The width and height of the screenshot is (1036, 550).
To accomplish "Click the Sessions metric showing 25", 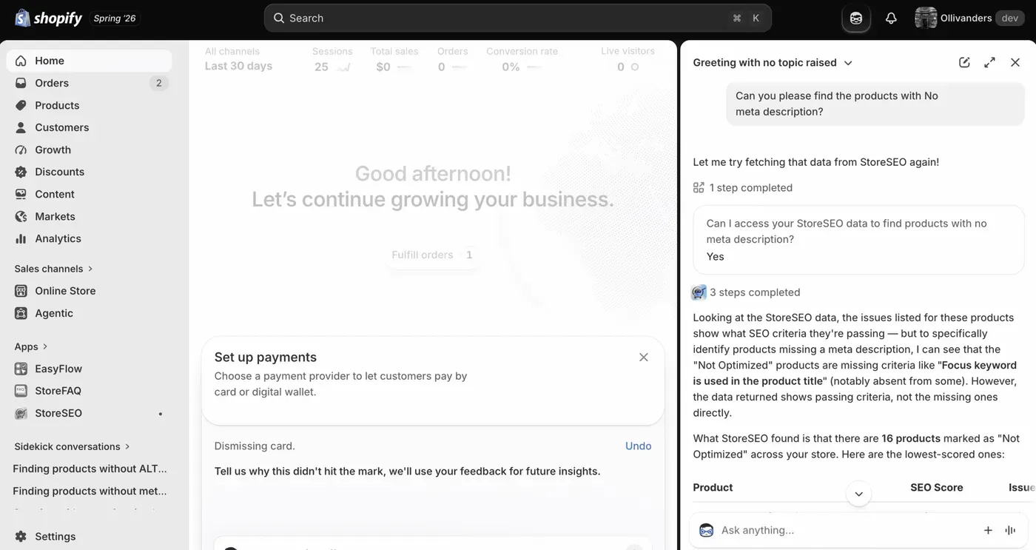I will (x=332, y=59).
